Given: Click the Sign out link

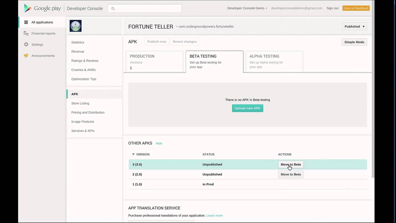Looking at the screenshot, I should [333, 8].
